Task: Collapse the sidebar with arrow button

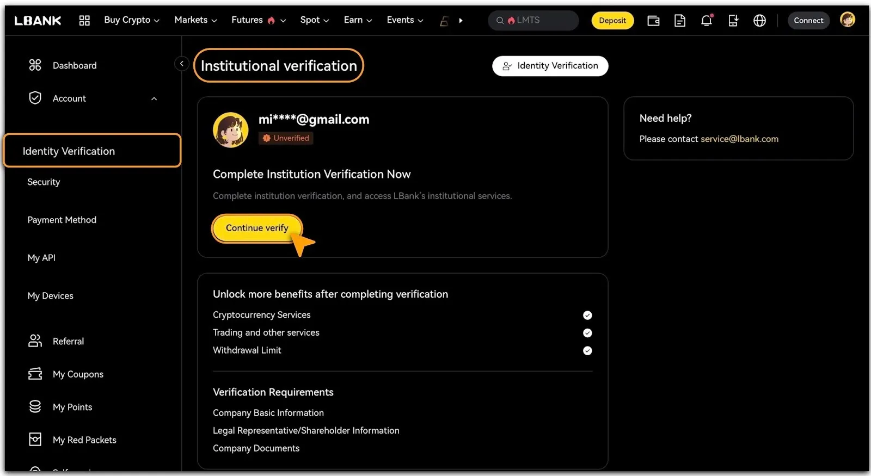Action: (x=182, y=64)
